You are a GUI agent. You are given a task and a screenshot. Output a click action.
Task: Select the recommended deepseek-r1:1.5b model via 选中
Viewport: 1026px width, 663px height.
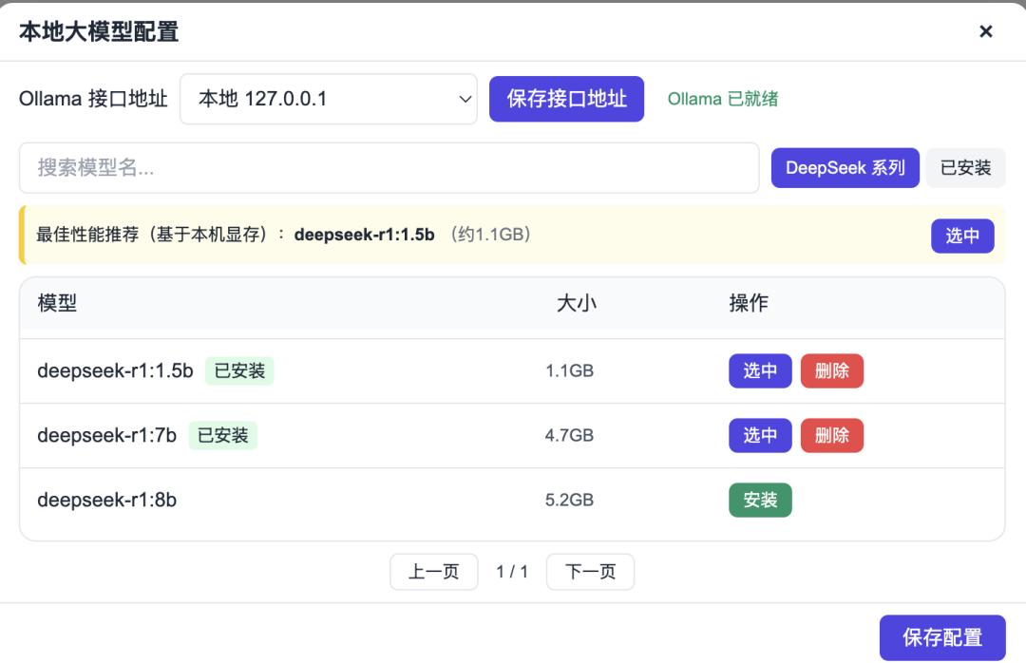coord(962,236)
